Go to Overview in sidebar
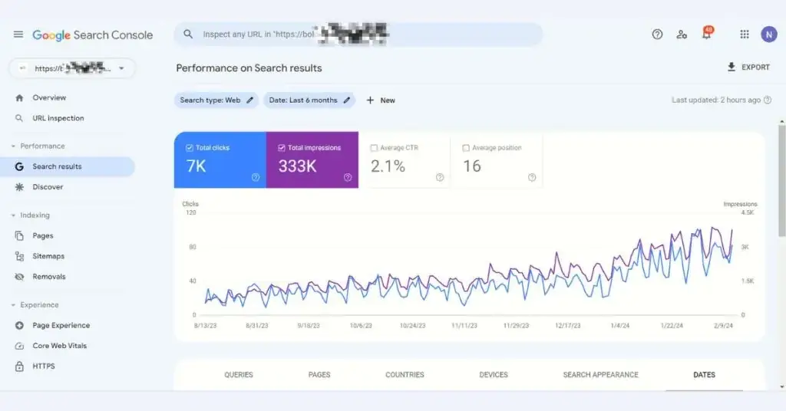 click(49, 97)
